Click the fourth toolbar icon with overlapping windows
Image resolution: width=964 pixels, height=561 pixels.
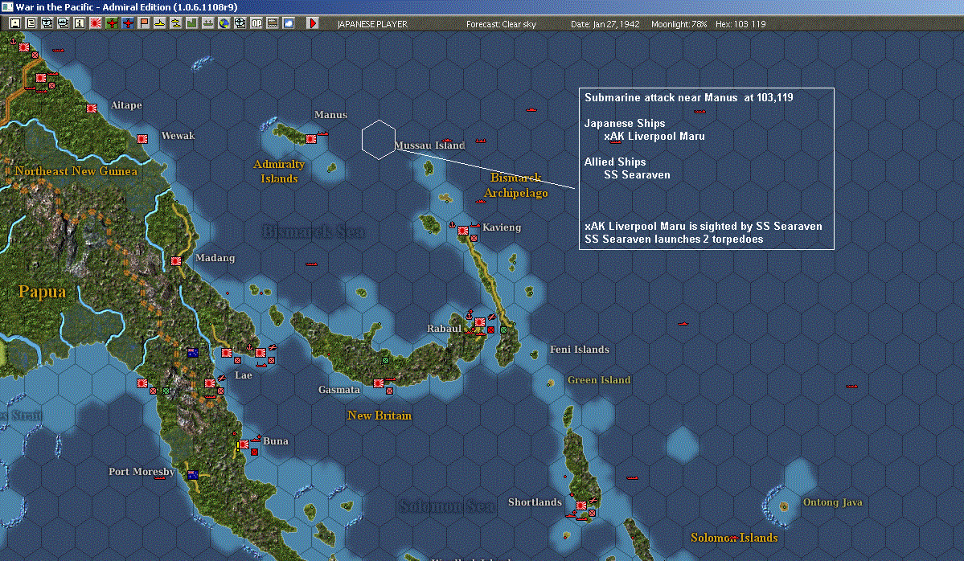click(x=64, y=23)
